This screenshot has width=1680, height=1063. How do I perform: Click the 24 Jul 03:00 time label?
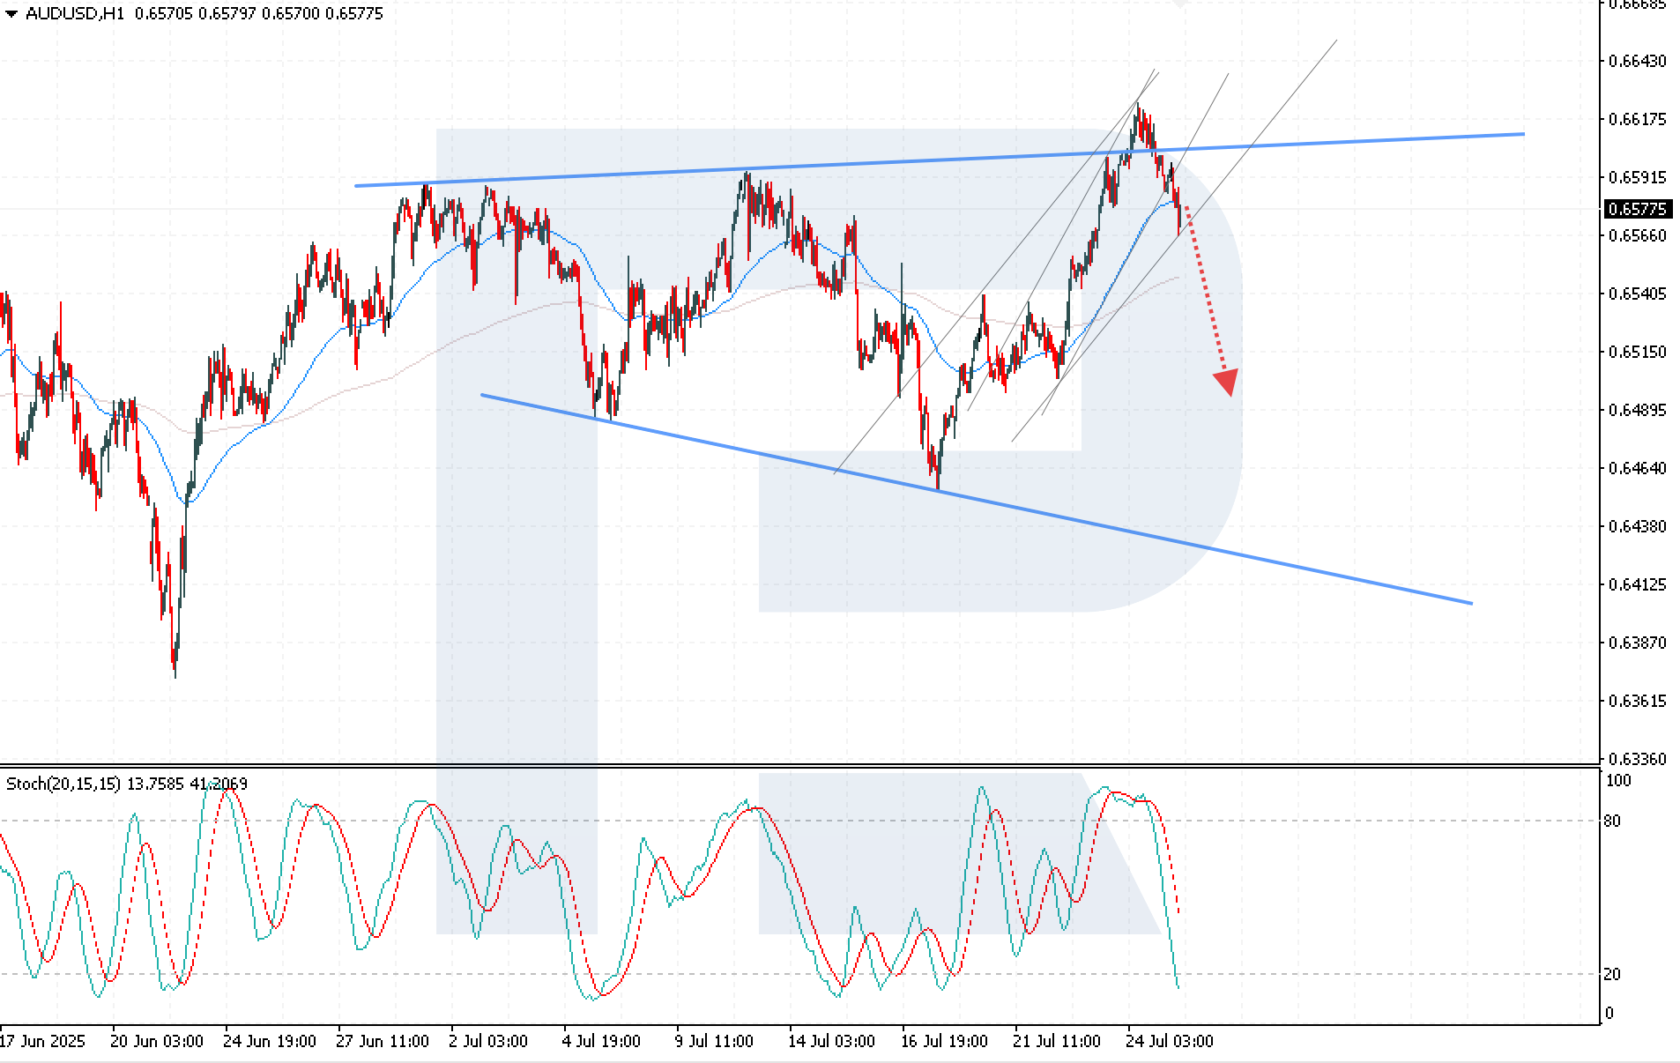(x=1170, y=1041)
